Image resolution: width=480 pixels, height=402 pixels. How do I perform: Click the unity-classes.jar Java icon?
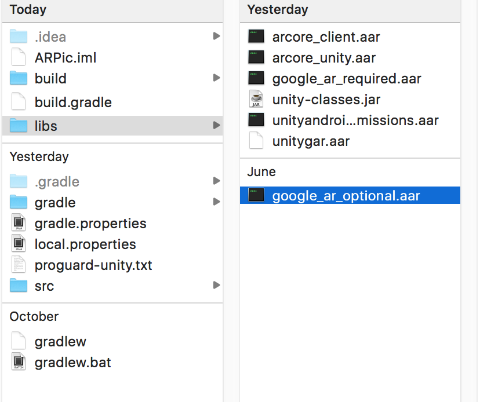coord(256,100)
